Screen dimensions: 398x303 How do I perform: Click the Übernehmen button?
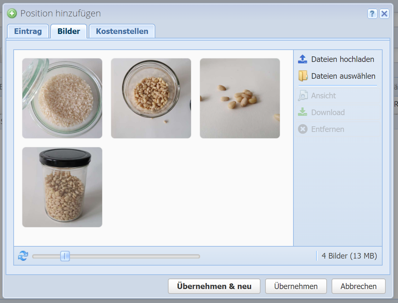pos(296,286)
